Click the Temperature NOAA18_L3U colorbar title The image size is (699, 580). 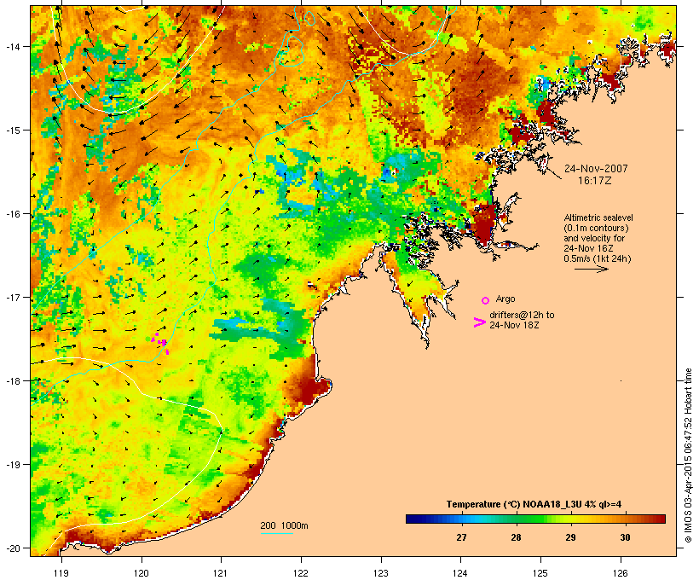click(x=534, y=504)
